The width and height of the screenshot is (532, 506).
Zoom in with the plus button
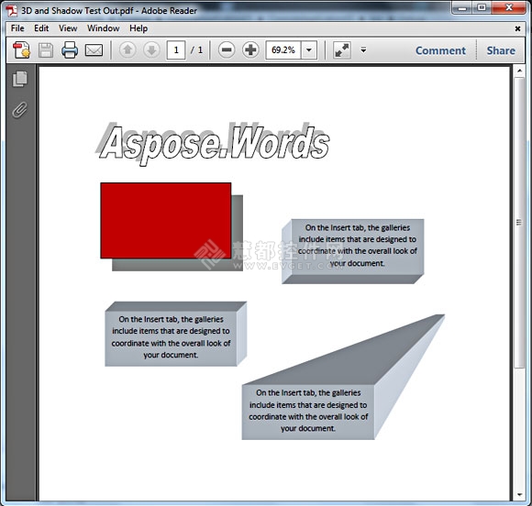coord(250,50)
